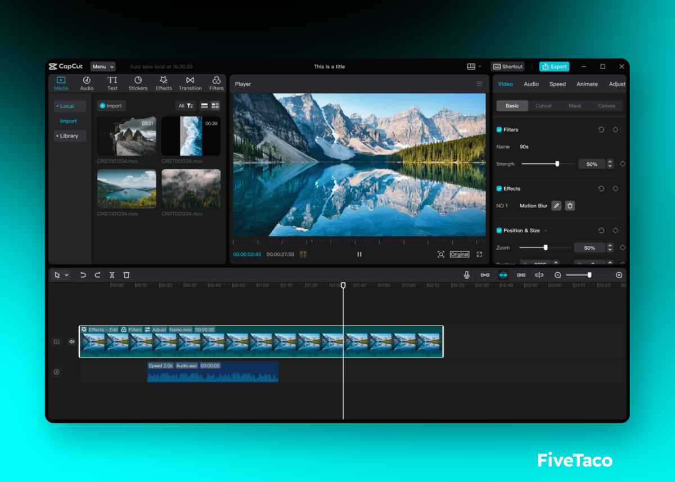
Task: Mute the video track with the speaker icon
Action: pyautogui.click(x=71, y=341)
